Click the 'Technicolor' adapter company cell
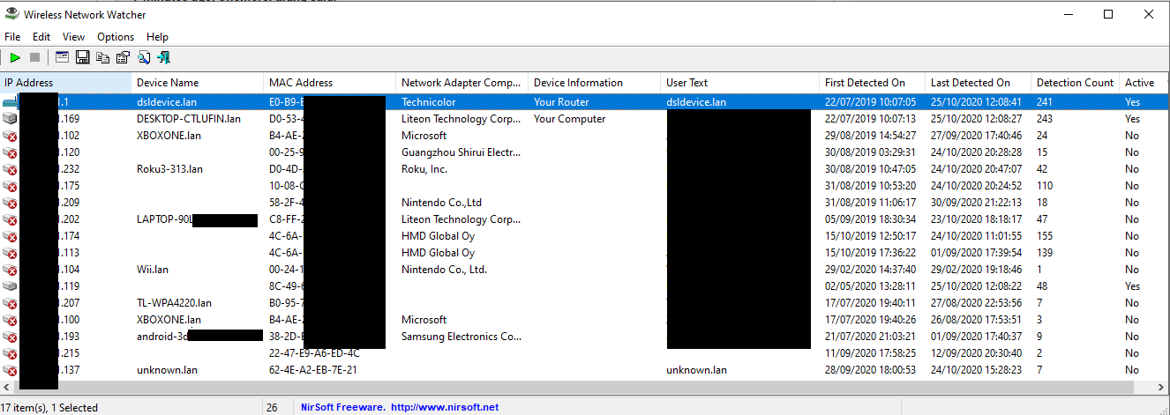Screen dimensions: 1170x415 pos(428,102)
